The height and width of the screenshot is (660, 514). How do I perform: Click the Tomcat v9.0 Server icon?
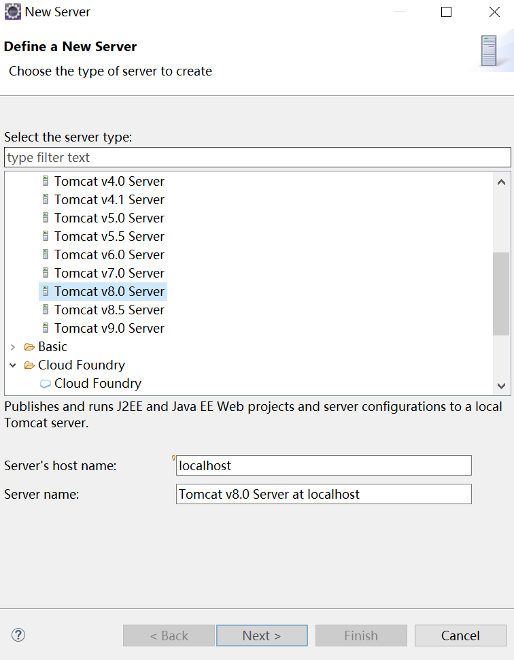point(46,329)
